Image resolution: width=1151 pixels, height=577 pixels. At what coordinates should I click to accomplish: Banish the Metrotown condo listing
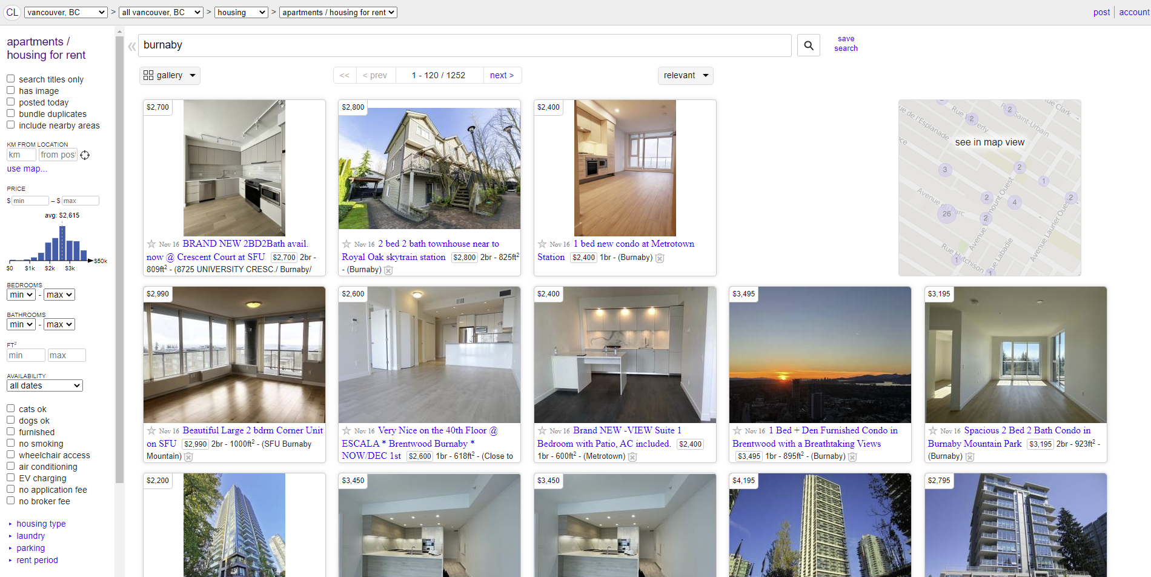(x=660, y=258)
